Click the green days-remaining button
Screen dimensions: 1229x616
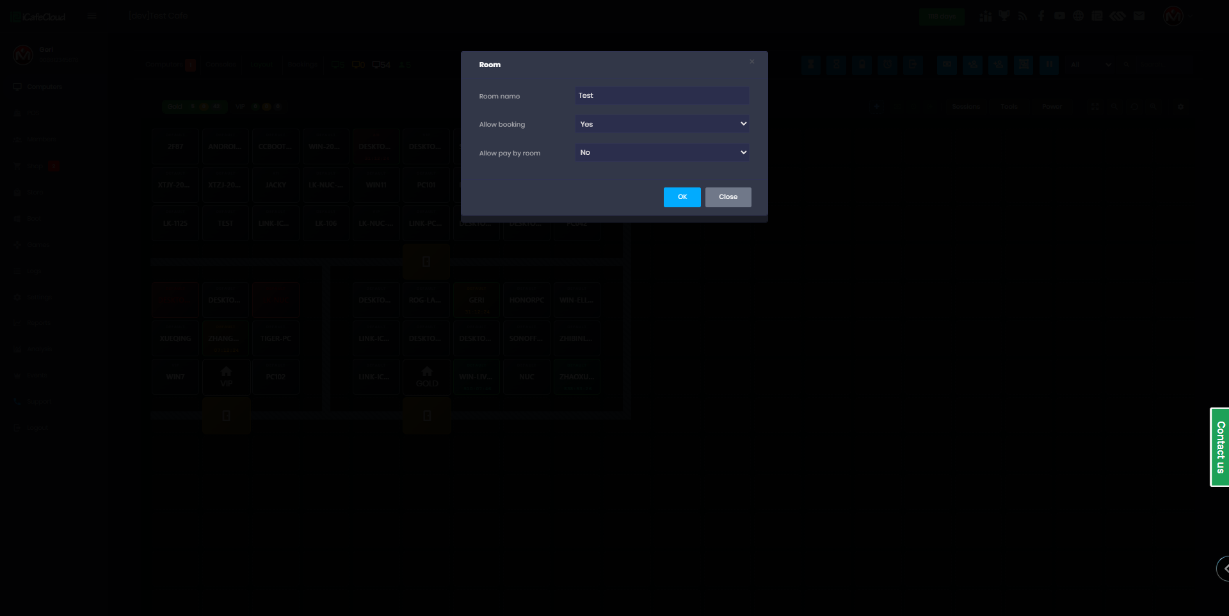[x=942, y=17]
